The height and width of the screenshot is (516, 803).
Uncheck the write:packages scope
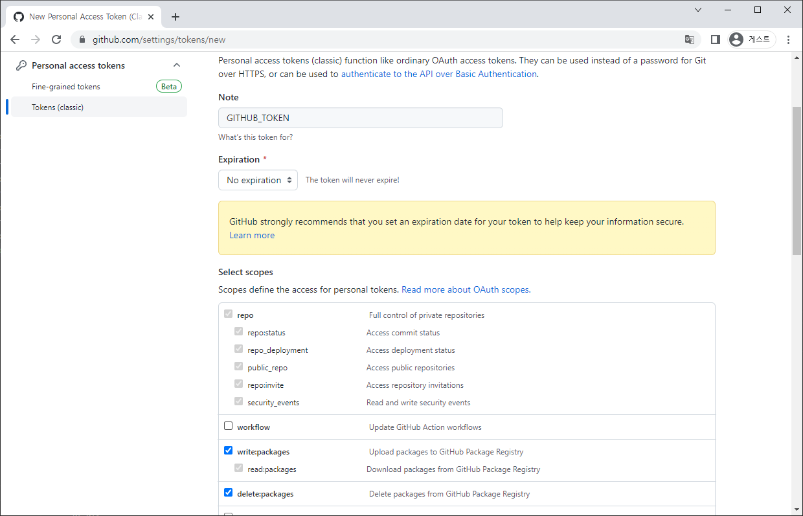click(x=228, y=451)
